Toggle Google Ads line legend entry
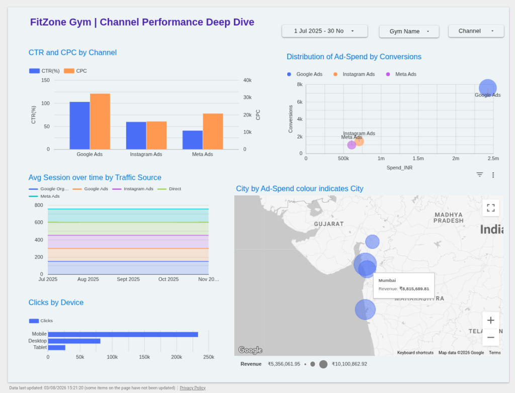This screenshot has width=515, height=393. click(x=91, y=189)
